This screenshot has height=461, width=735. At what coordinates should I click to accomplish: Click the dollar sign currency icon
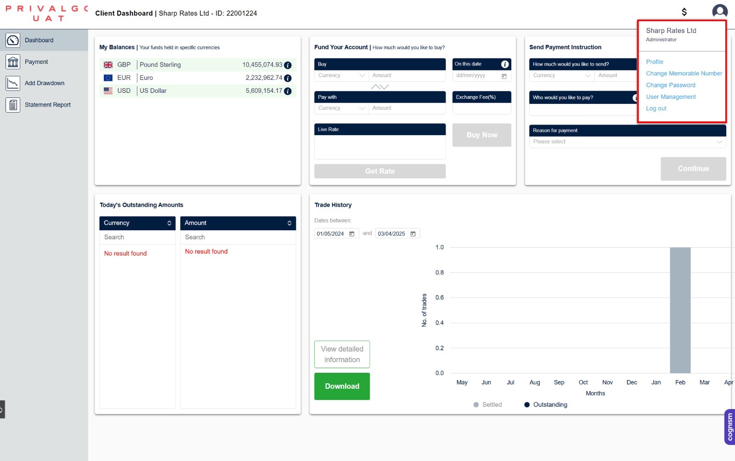point(684,12)
